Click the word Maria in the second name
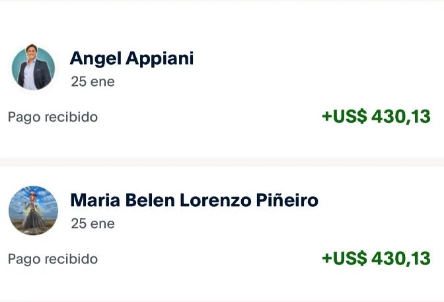 95,200
